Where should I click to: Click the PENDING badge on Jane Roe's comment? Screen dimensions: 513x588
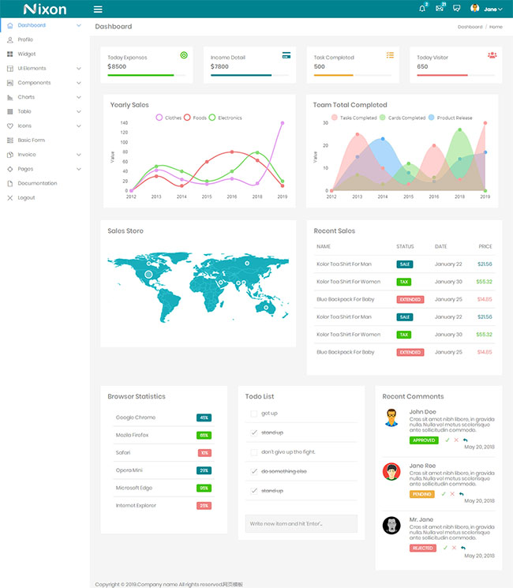421,494
